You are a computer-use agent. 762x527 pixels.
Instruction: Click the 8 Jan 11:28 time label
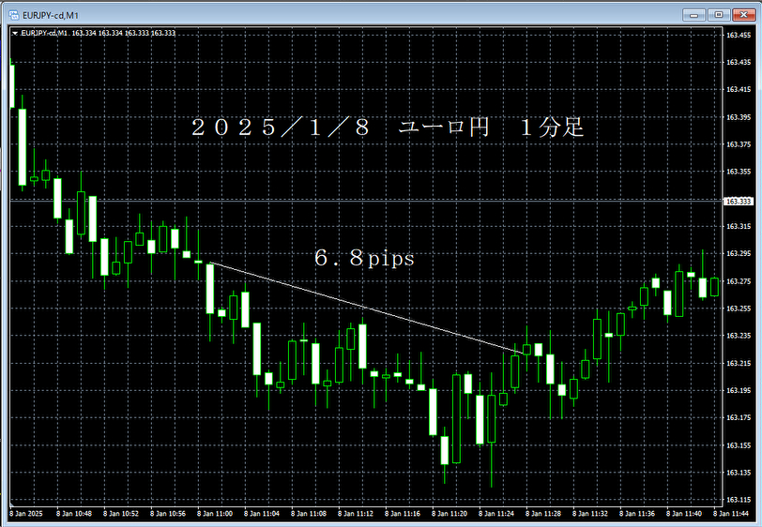click(543, 513)
